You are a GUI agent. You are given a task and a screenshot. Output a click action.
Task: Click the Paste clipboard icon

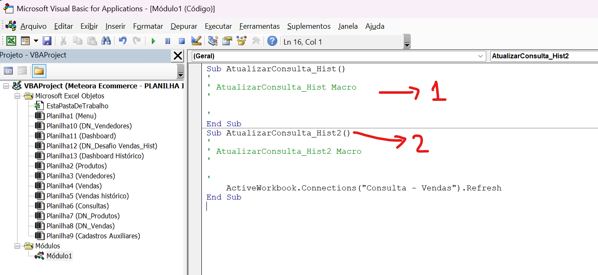(x=92, y=41)
